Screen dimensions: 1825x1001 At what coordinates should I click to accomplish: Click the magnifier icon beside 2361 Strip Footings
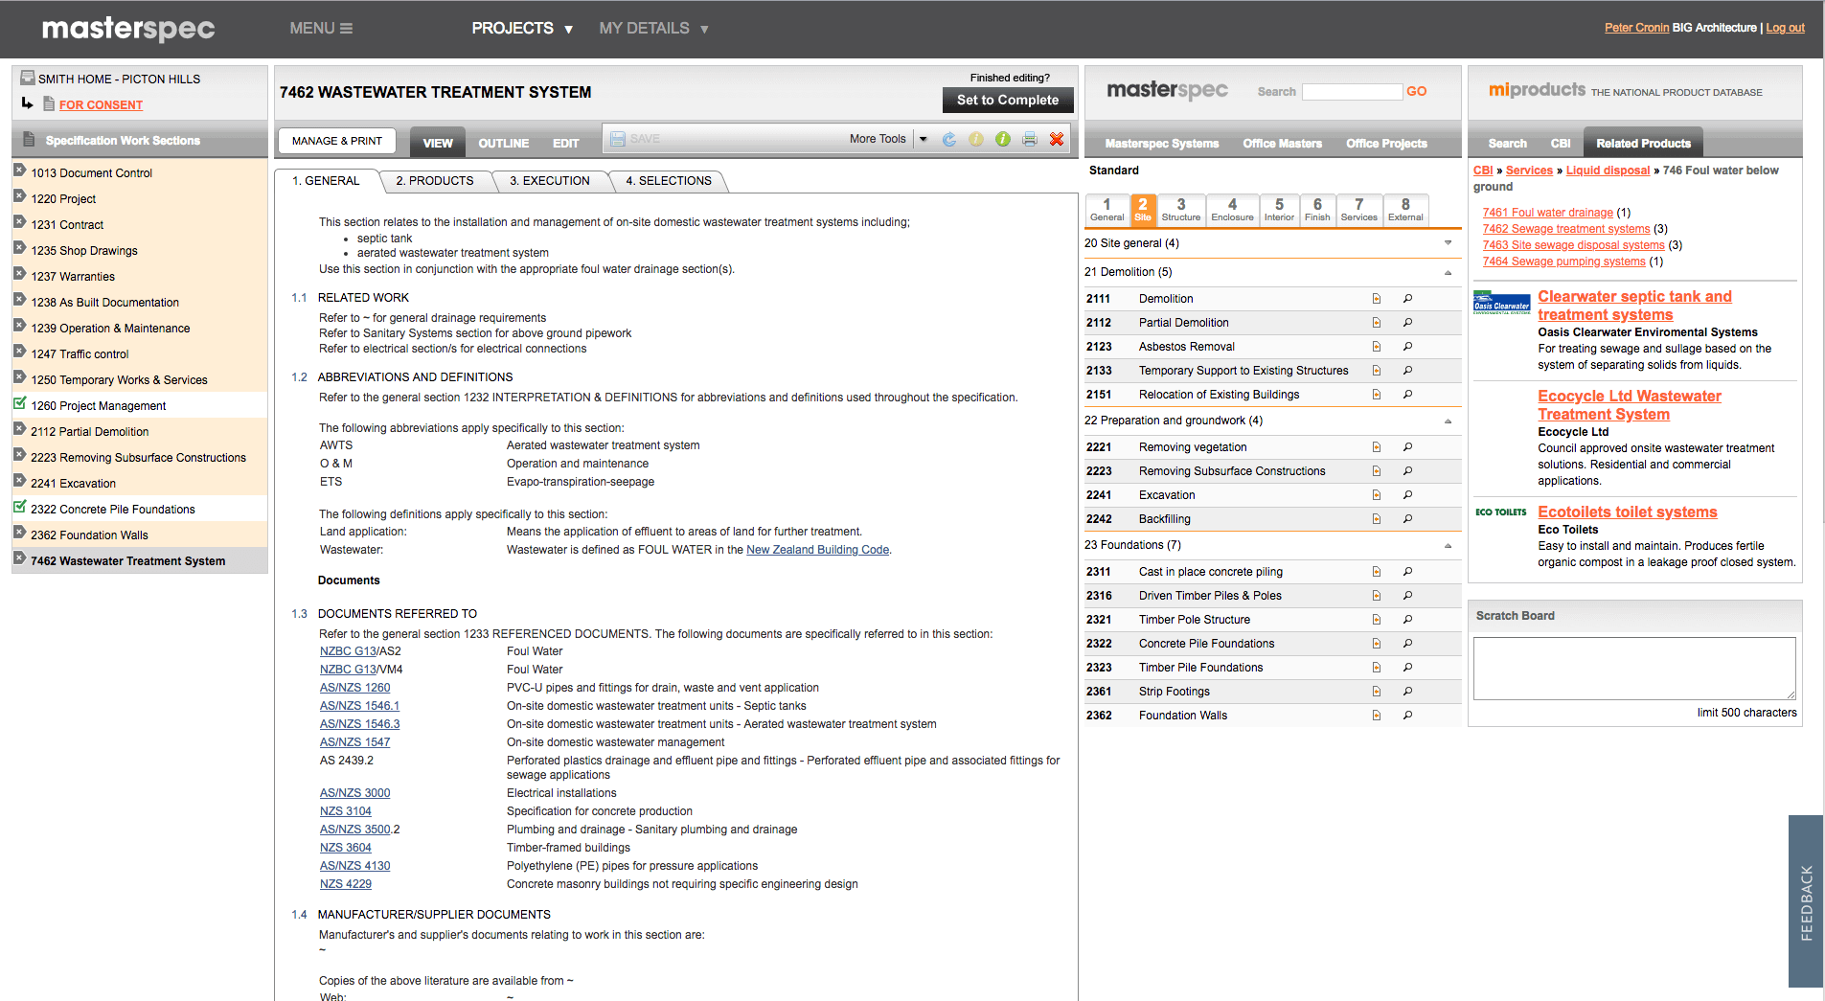point(1407,691)
